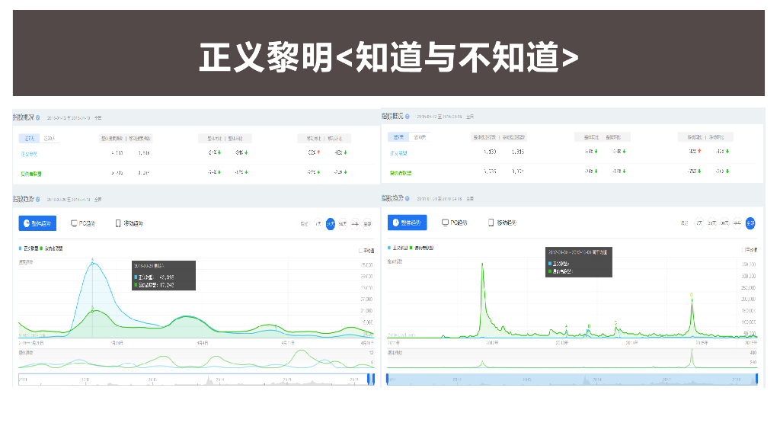This screenshot has height=439, width=780.
Task: Toggle green 复仇者联盟 legend swatch in left chart
Action: (x=41, y=248)
